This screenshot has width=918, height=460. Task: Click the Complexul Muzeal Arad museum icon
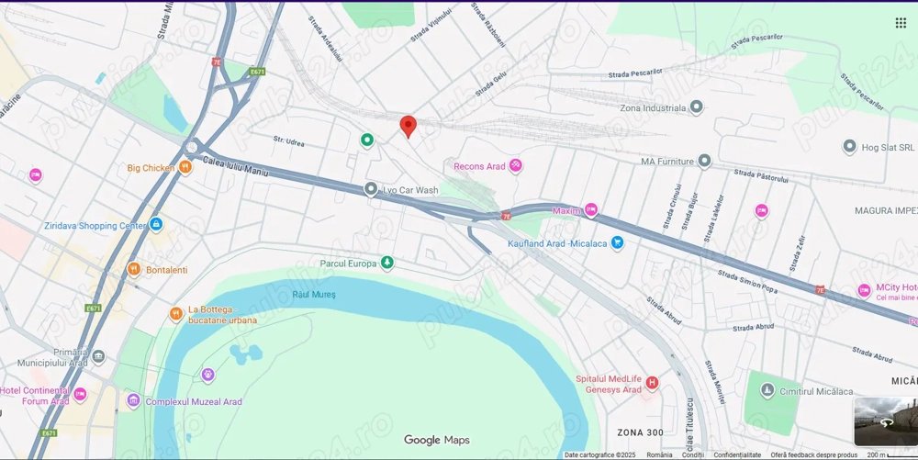click(133, 401)
